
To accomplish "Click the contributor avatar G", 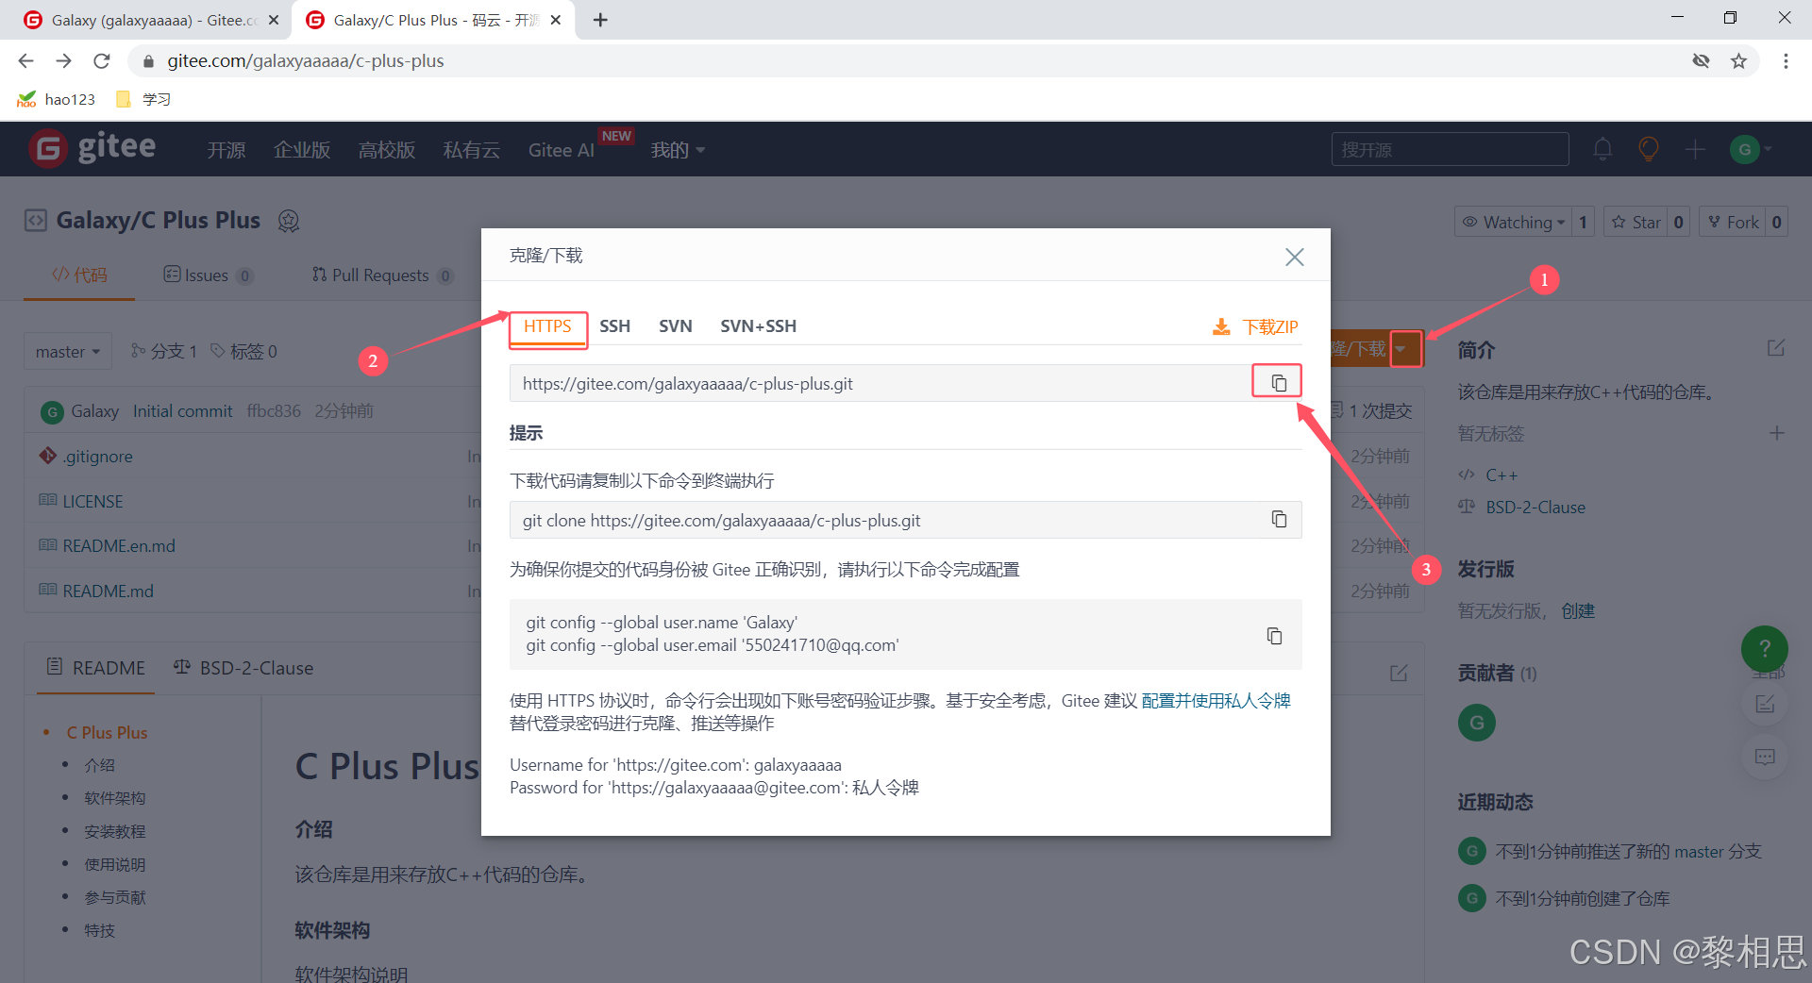I will pos(1477,723).
